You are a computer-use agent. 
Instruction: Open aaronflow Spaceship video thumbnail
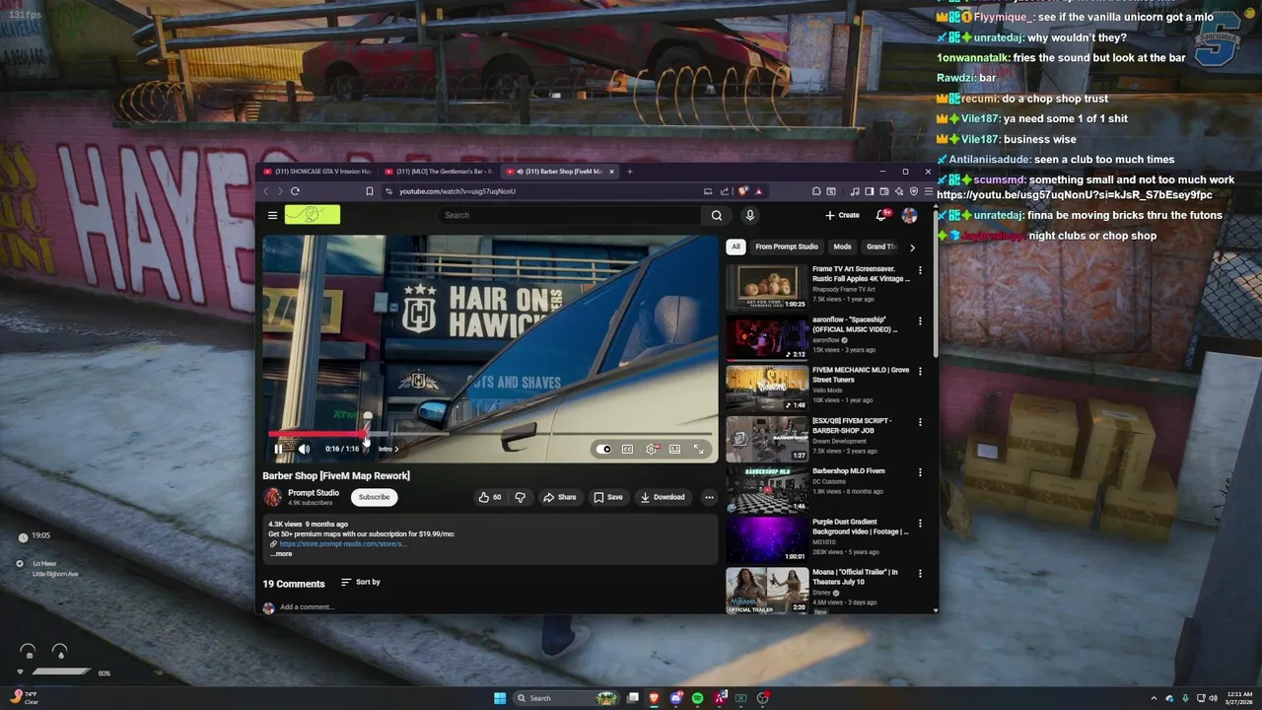[x=767, y=337]
